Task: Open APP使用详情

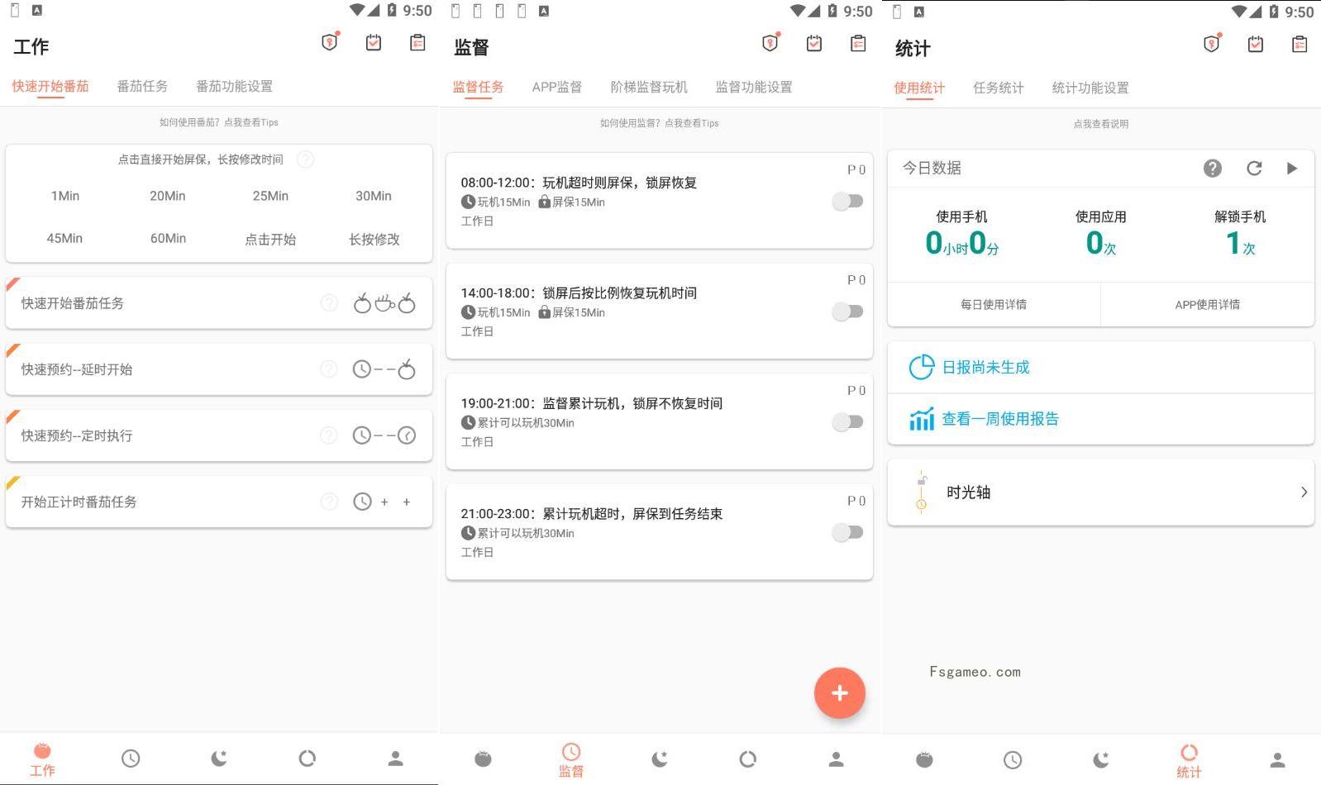Action: point(1208,304)
